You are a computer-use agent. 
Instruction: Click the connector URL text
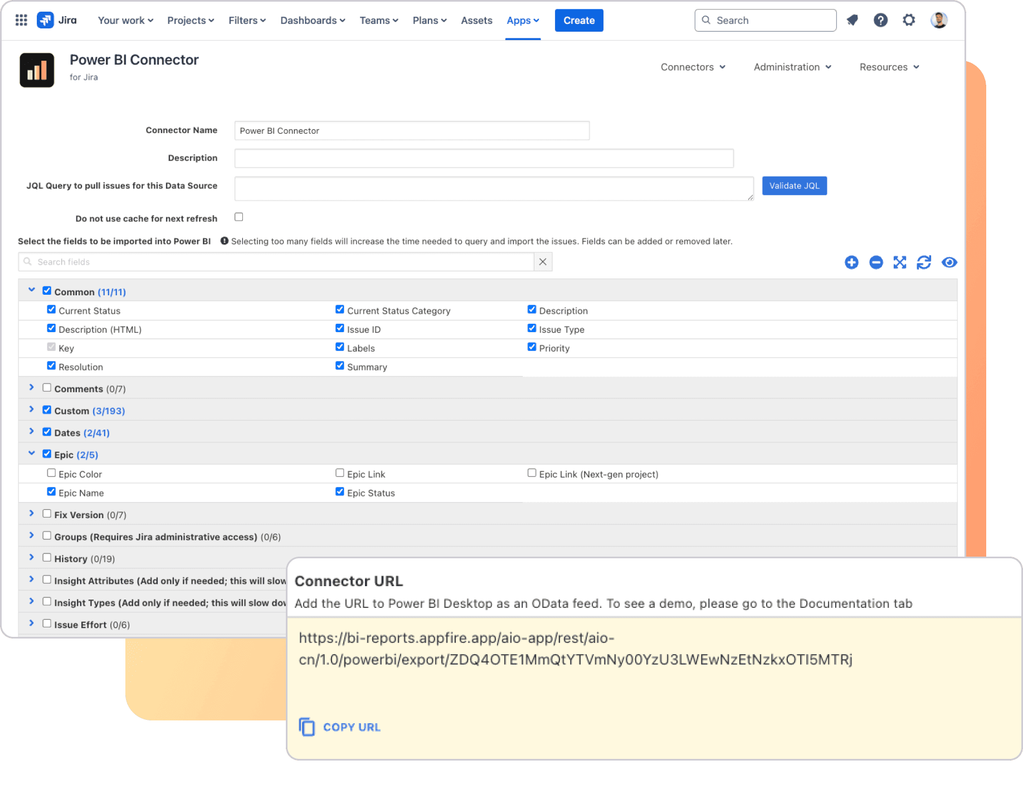[575, 649]
